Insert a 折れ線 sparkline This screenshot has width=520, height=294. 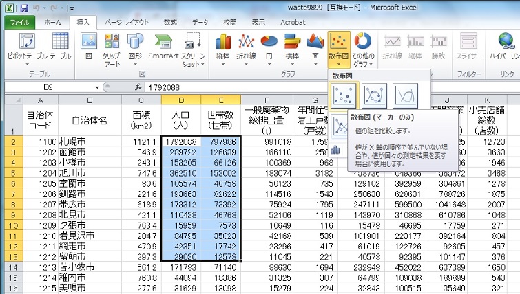[x=393, y=48]
